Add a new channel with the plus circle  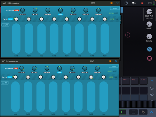point(128,35)
